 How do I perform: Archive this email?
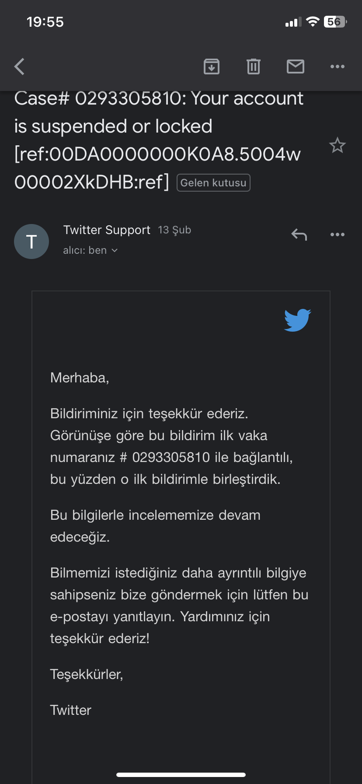[x=212, y=66]
